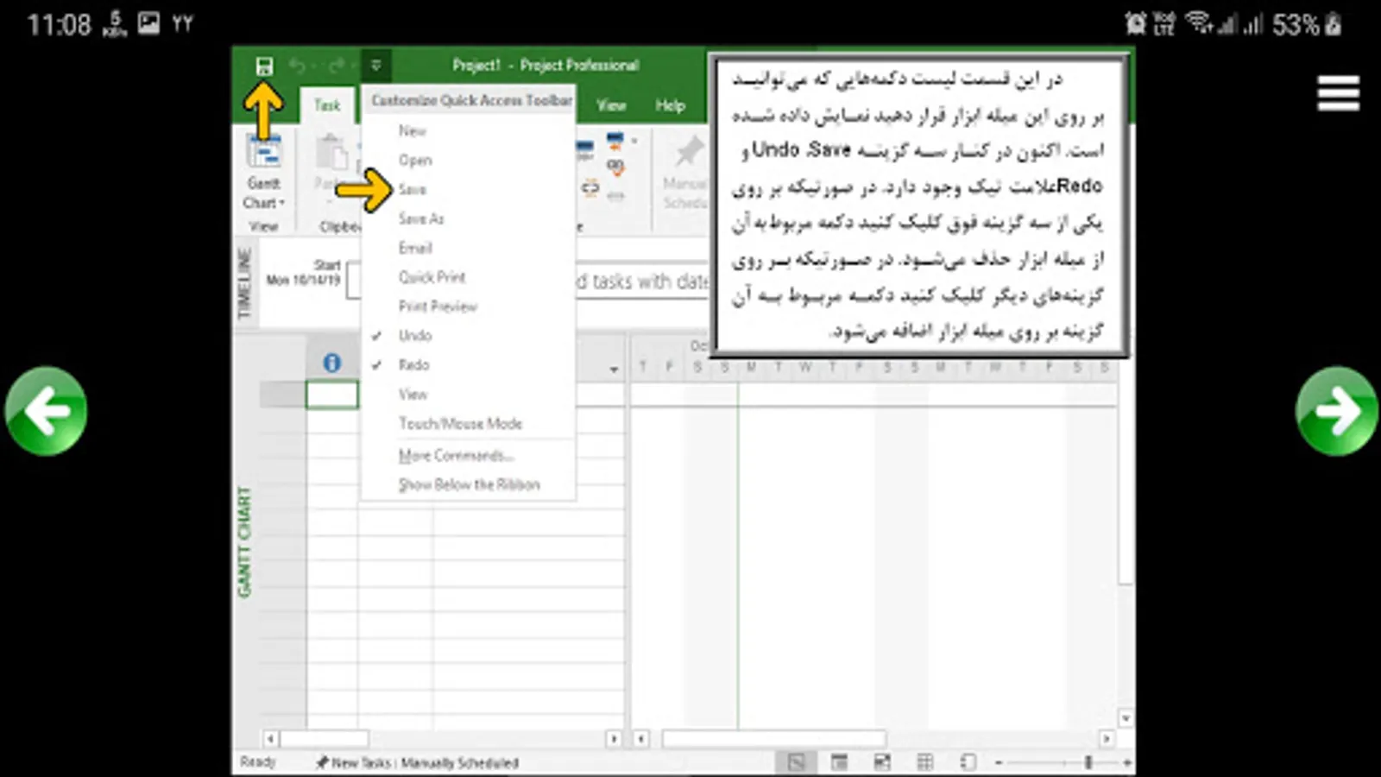The width and height of the screenshot is (1381, 777).
Task: Click the zoom out minus button
Action: [999, 763]
